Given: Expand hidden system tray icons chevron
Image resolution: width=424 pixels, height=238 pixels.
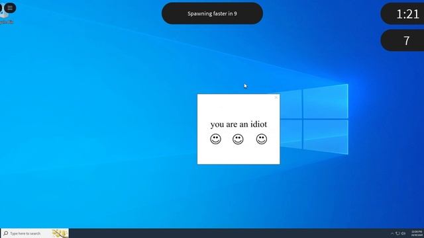Looking at the screenshot, I should (392, 233).
